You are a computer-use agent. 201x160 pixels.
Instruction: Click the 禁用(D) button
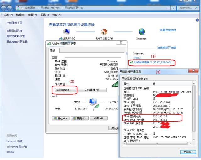(79, 118)
